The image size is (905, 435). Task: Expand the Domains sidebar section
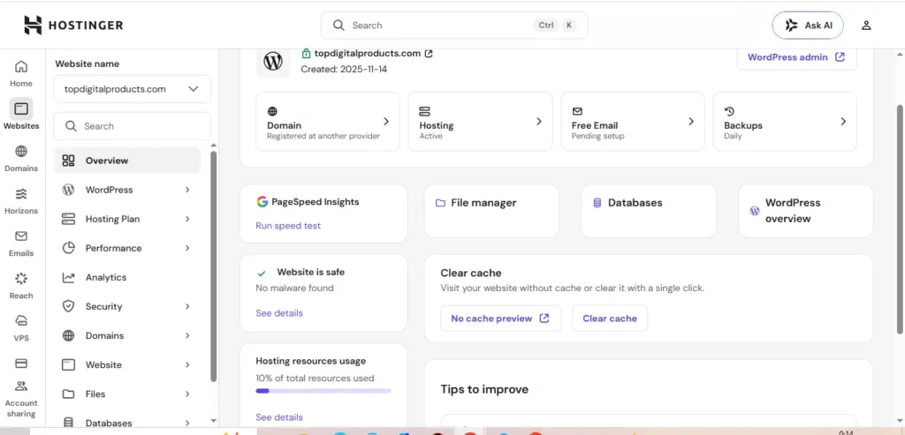tap(187, 335)
